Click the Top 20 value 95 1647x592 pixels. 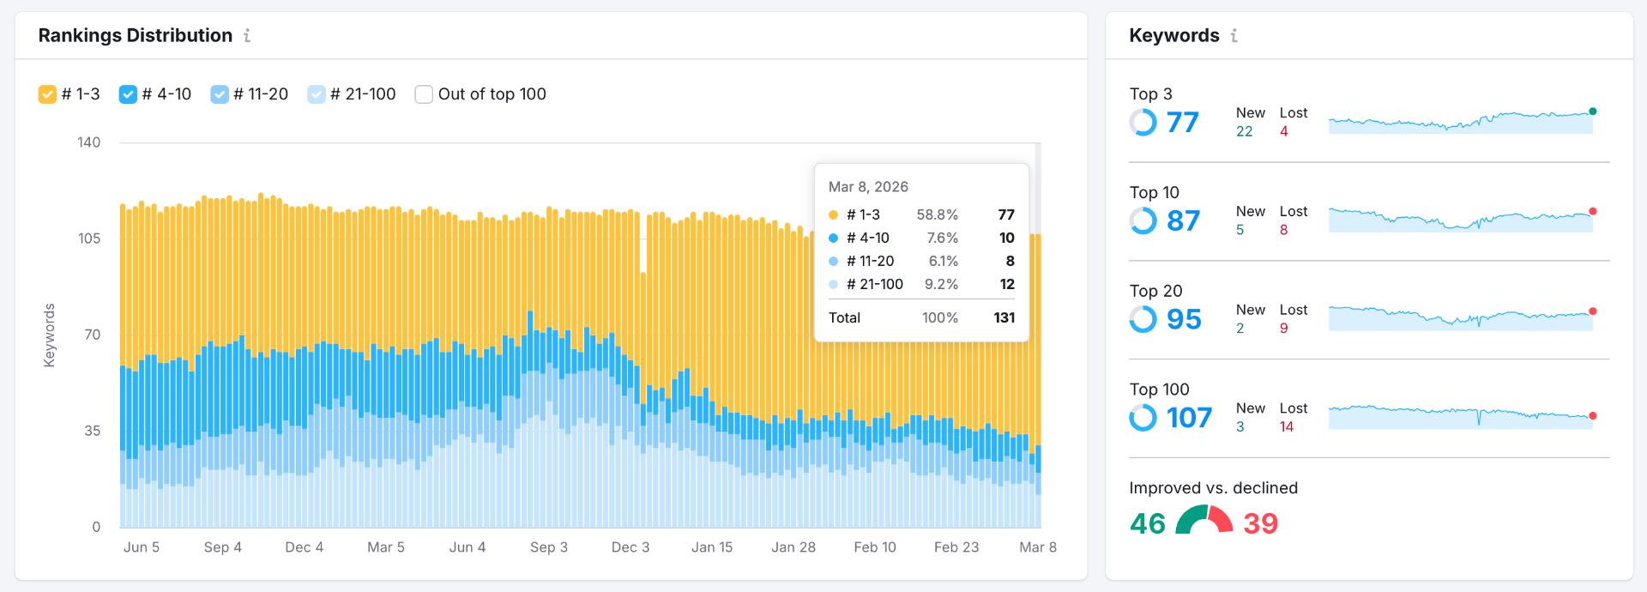(x=1184, y=320)
